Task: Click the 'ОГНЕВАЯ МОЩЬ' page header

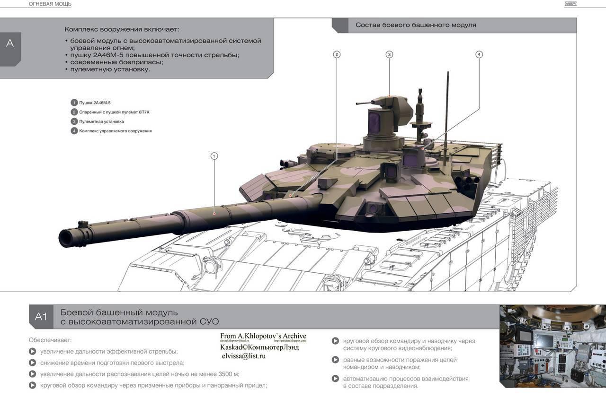Action: tap(50, 4)
